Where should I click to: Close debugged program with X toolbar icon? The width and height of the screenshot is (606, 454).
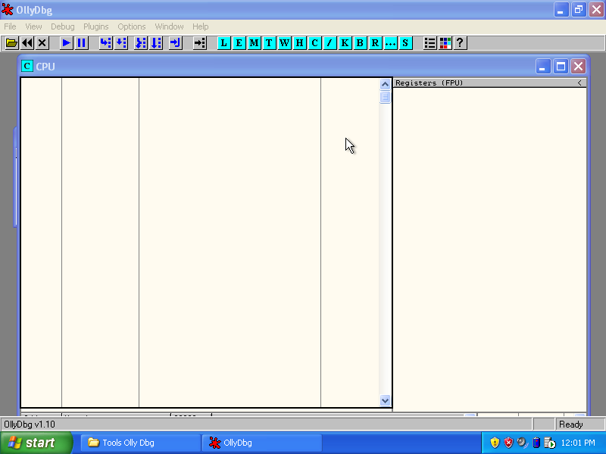(x=42, y=43)
